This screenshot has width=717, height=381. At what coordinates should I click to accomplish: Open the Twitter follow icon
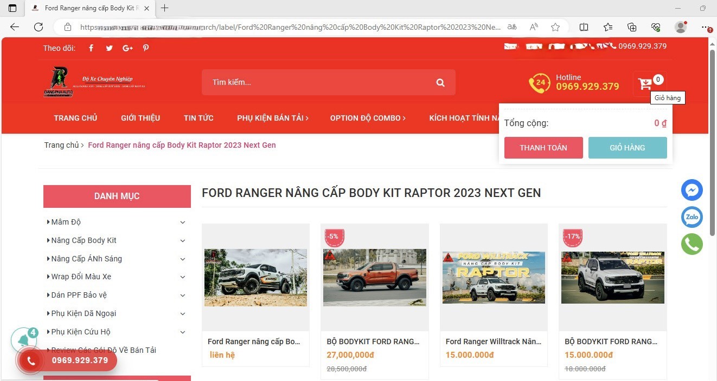(x=109, y=48)
